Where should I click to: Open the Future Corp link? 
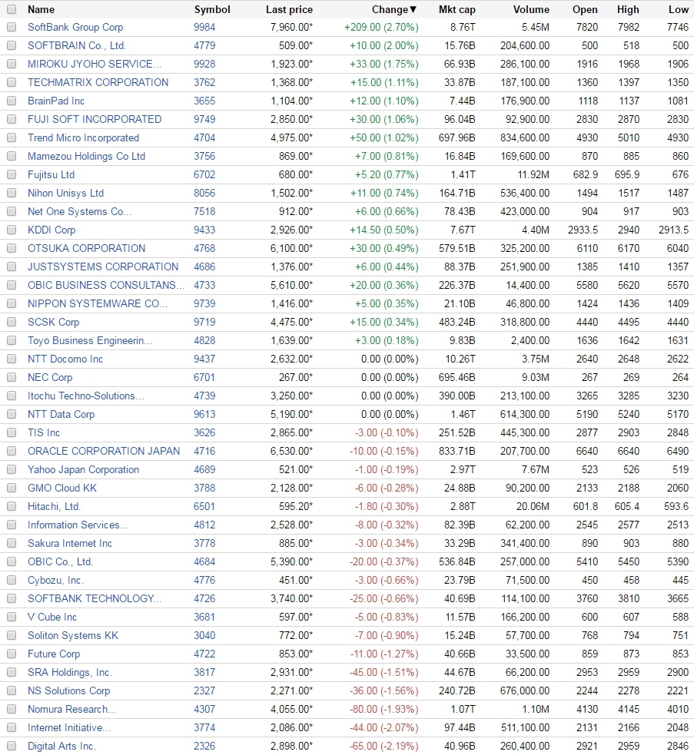pos(54,654)
